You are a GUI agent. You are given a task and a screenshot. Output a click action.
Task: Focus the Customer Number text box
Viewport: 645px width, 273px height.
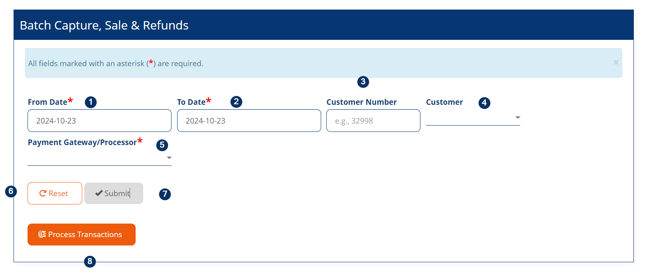pyautogui.click(x=373, y=121)
